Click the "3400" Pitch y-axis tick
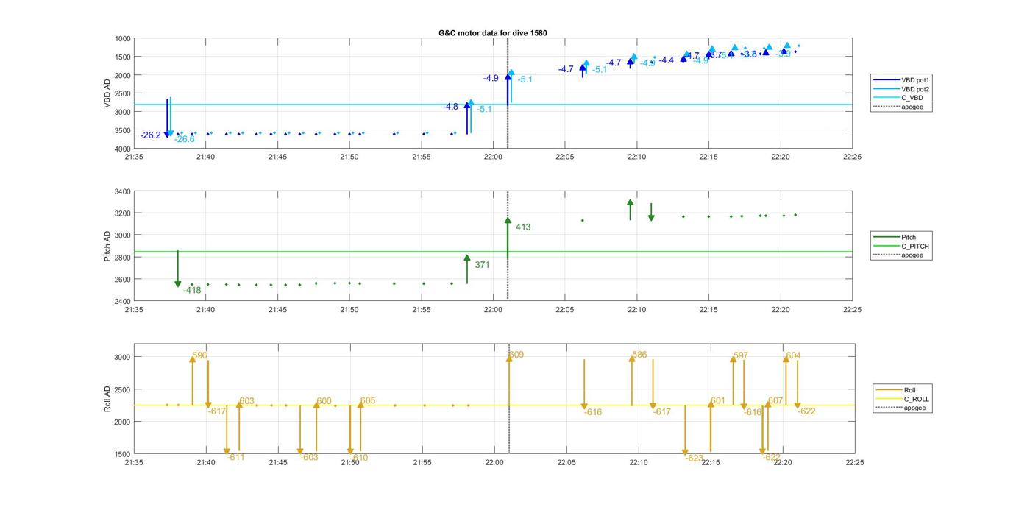The width and height of the screenshot is (1030, 510). 122,192
